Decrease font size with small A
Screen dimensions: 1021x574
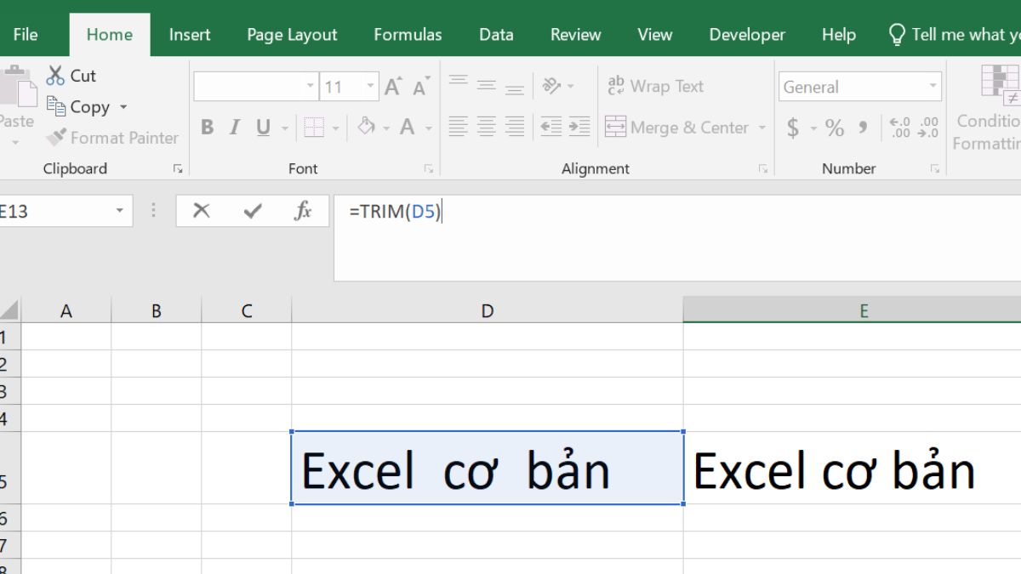(x=421, y=87)
